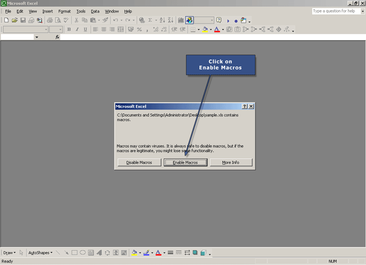Open the Insert menu

pos(48,11)
